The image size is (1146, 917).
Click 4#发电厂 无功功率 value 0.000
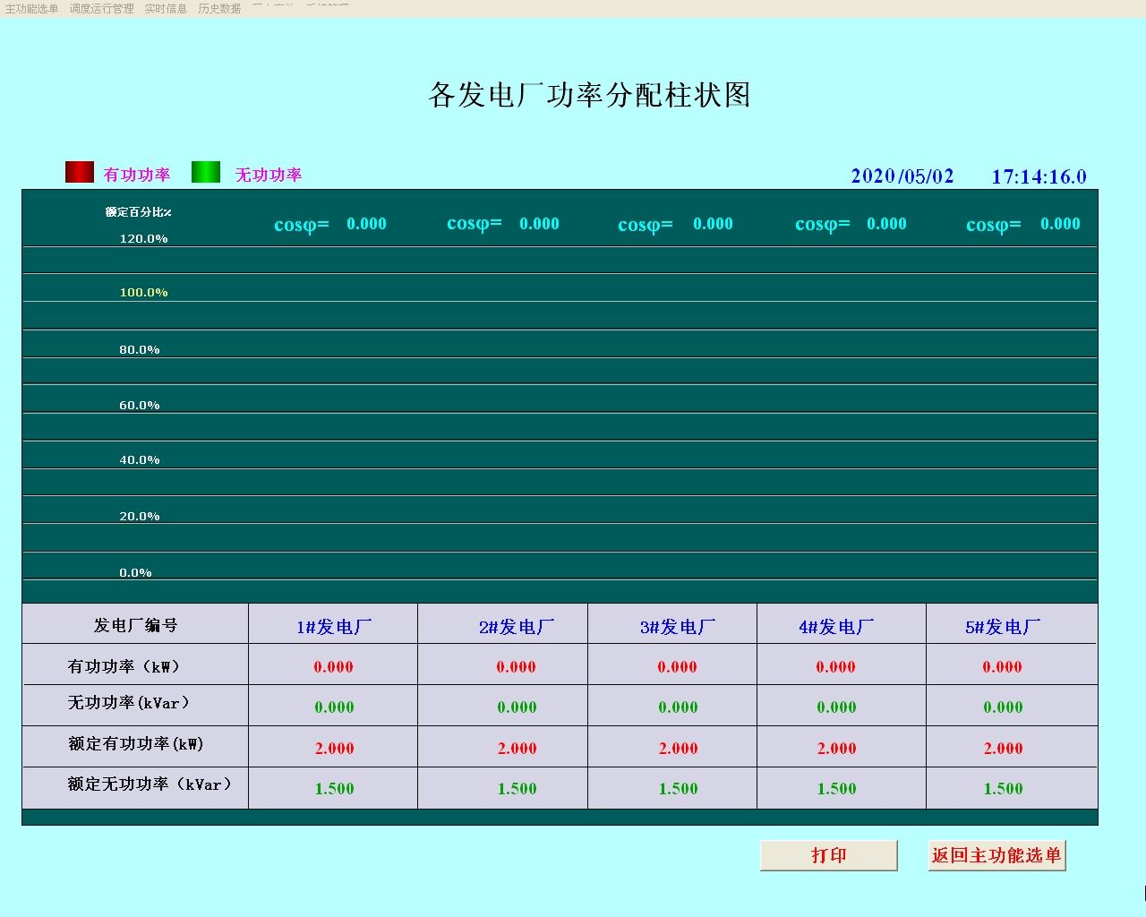pyautogui.click(x=836, y=707)
